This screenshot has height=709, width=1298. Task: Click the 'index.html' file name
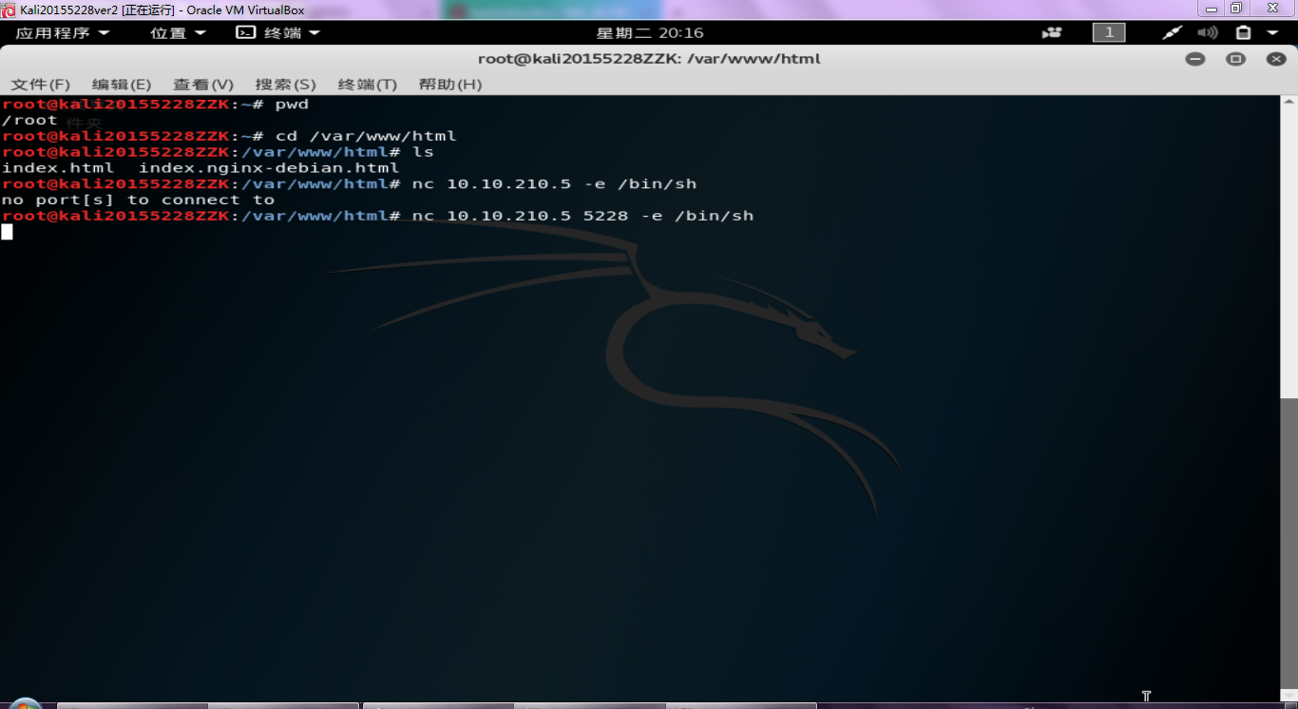click(x=58, y=168)
